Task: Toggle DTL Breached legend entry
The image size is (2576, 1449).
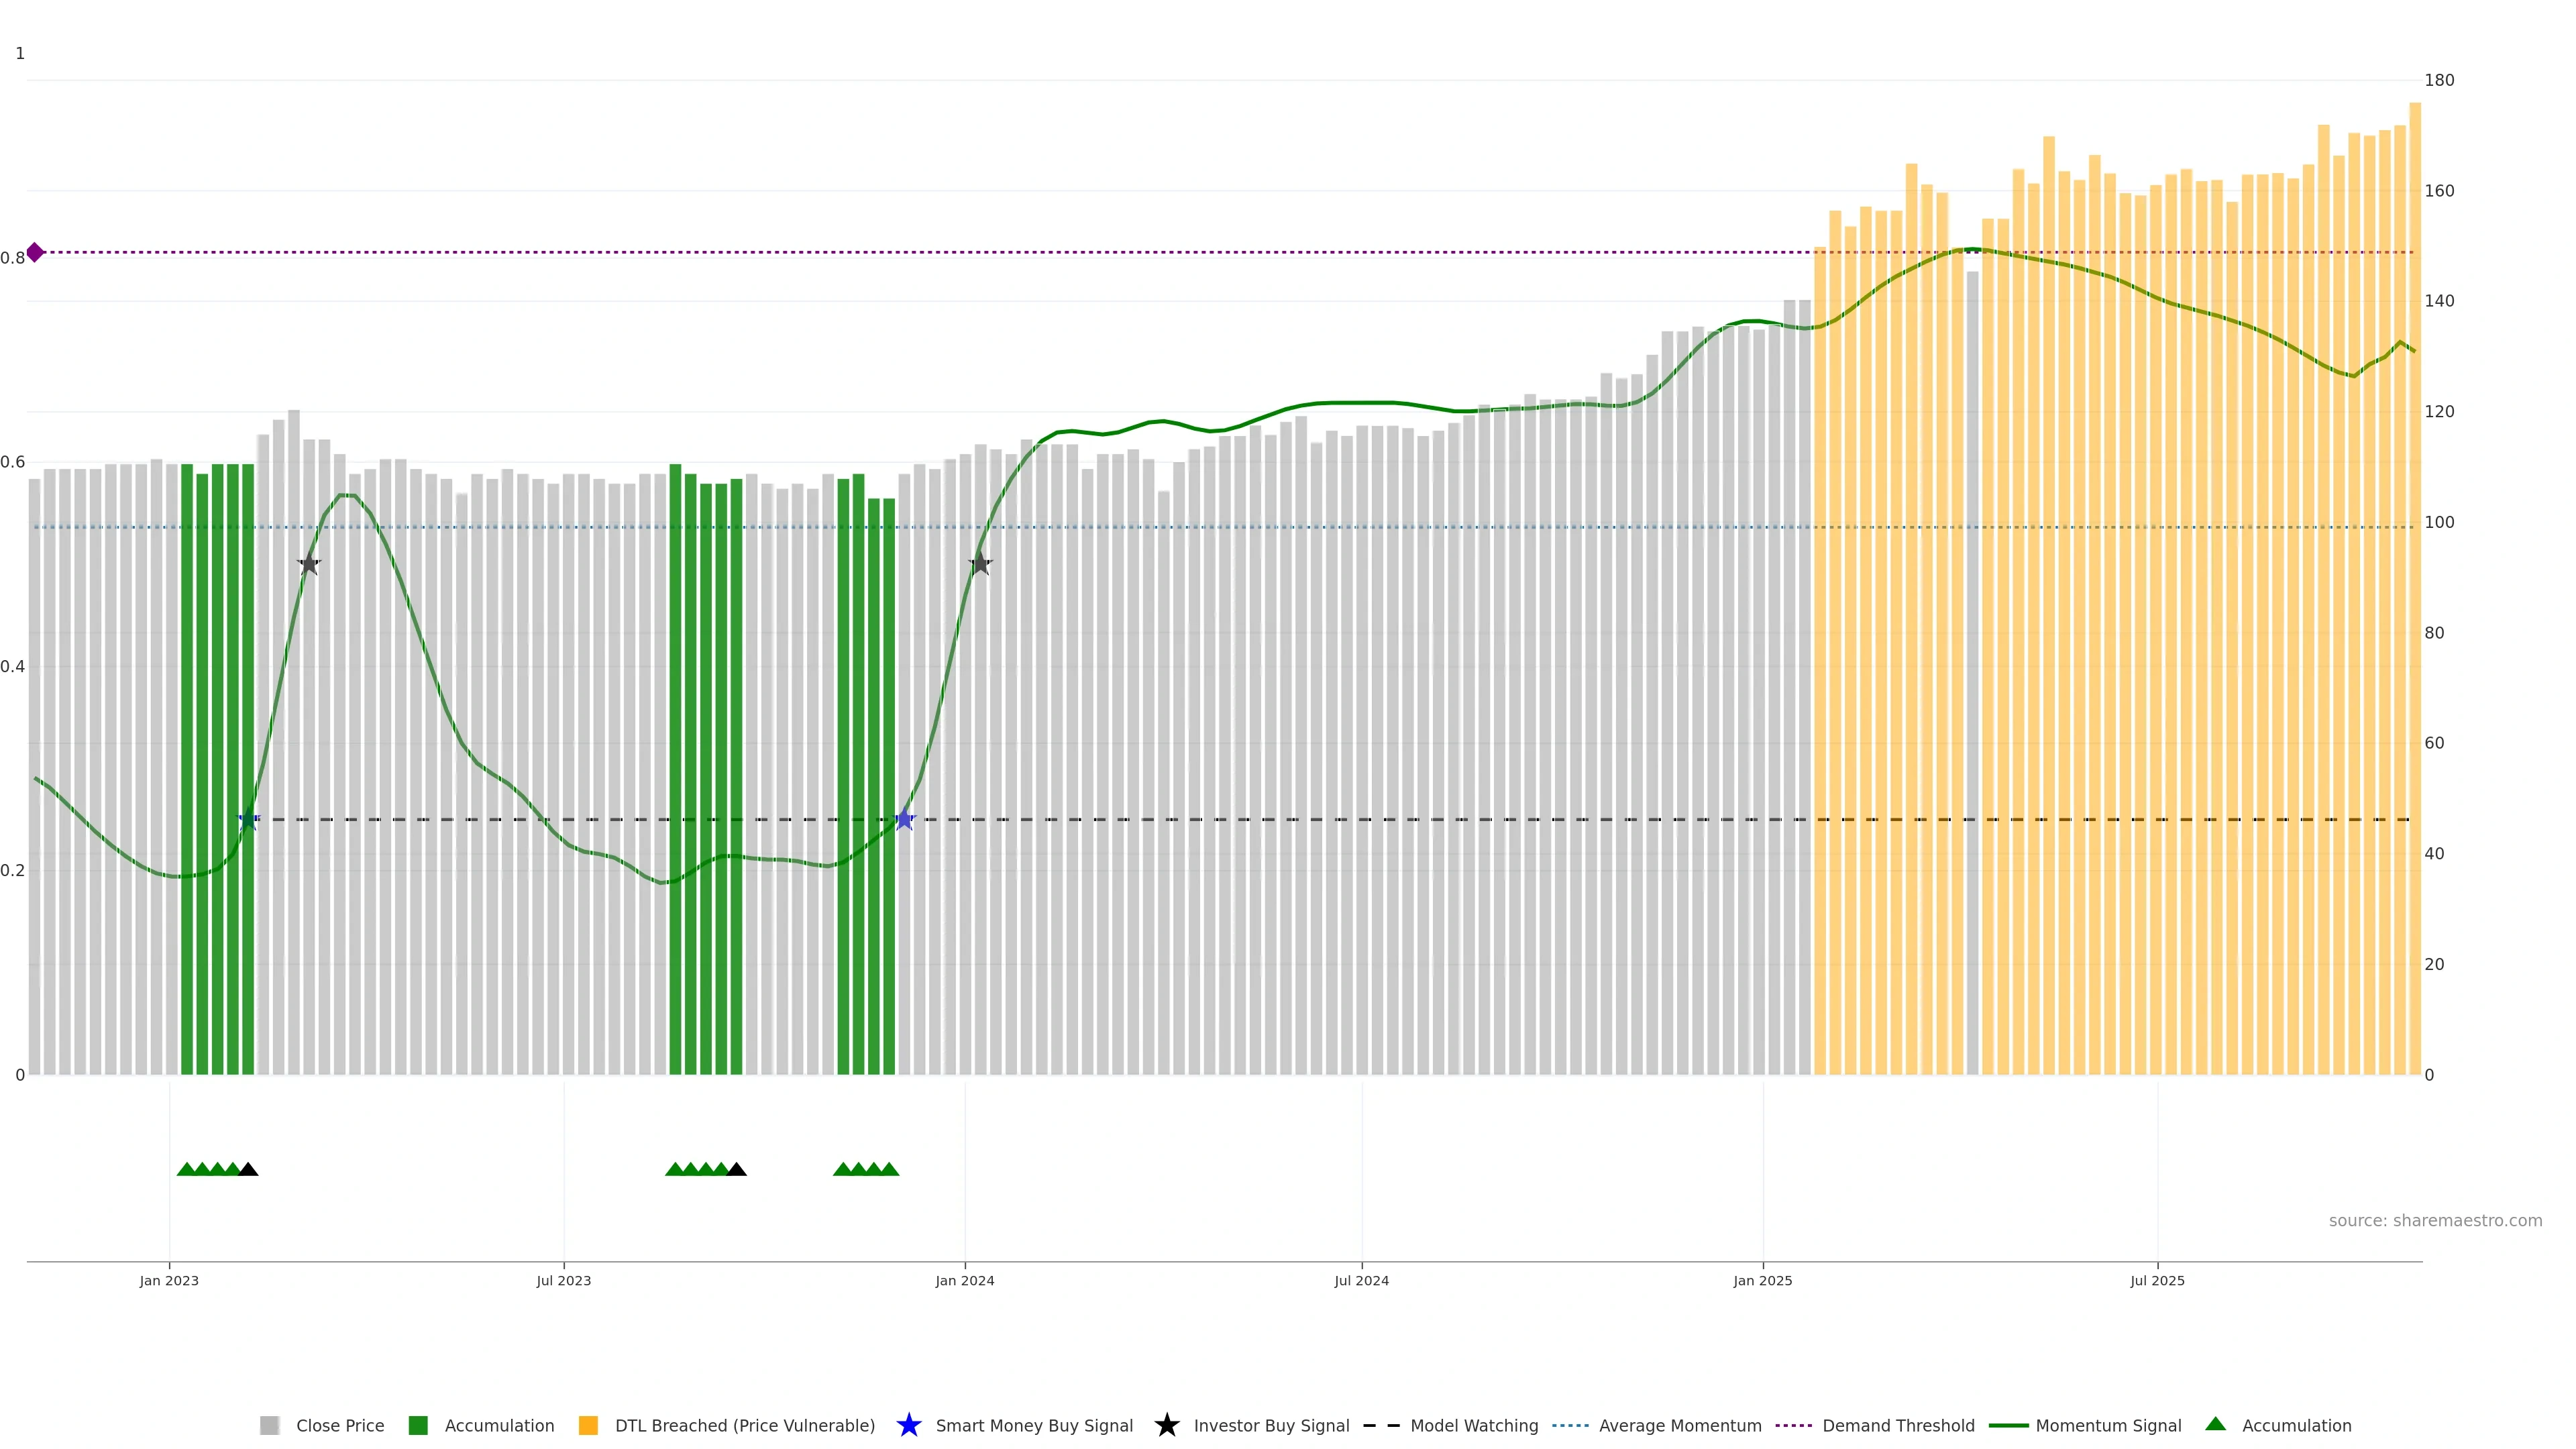Action: (744, 1425)
